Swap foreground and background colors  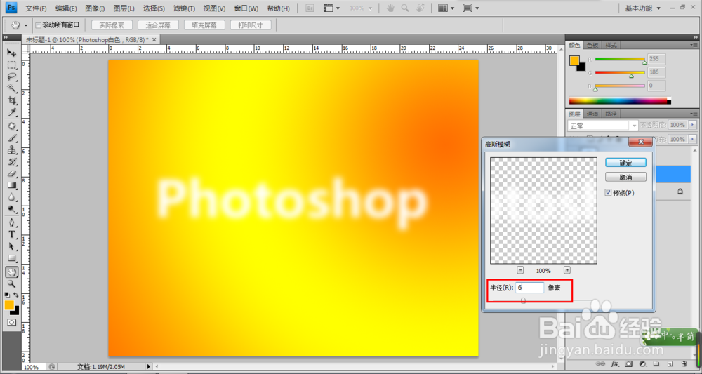coord(16,295)
